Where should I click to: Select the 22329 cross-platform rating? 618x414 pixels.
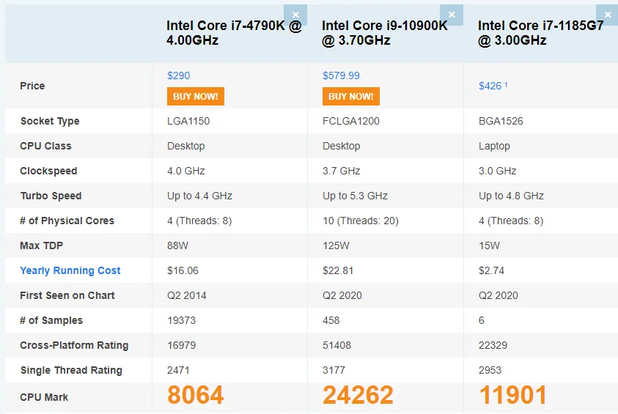click(493, 345)
